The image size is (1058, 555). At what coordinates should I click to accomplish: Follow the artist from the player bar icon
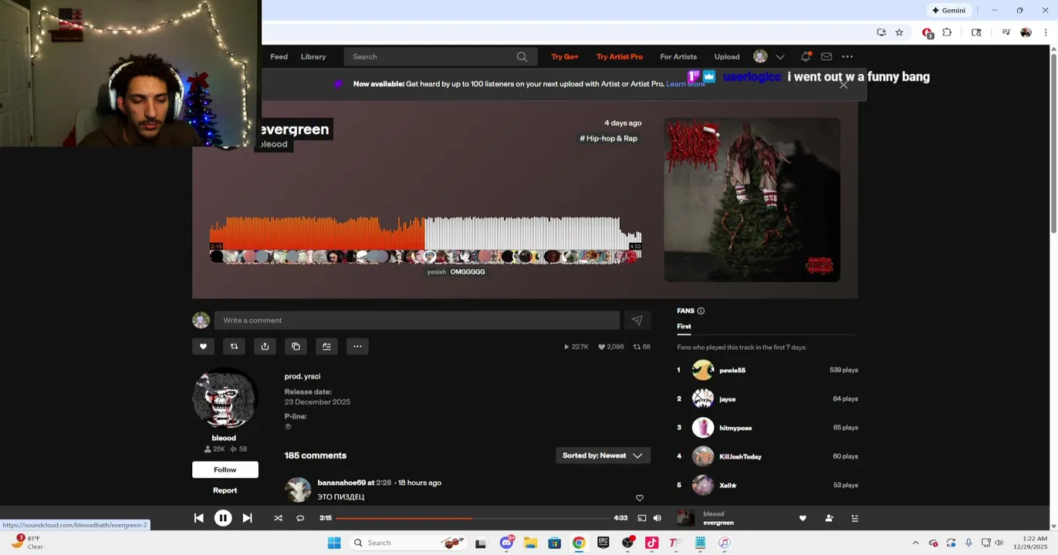pyautogui.click(x=829, y=518)
